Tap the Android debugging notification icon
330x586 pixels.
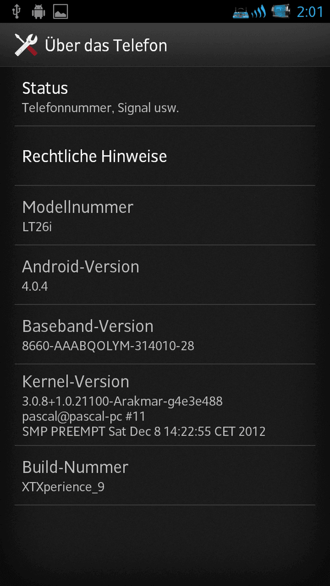(x=38, y=11)
